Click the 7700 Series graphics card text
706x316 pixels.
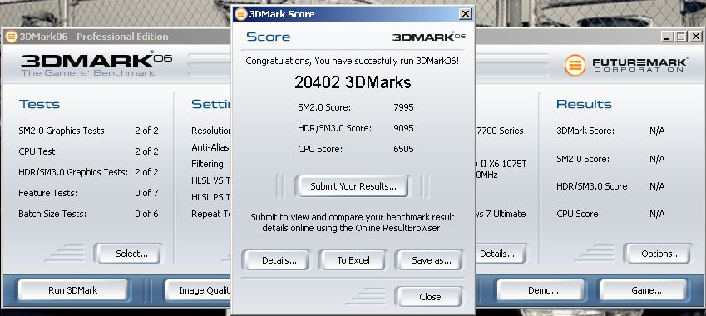tap(500, 131)
